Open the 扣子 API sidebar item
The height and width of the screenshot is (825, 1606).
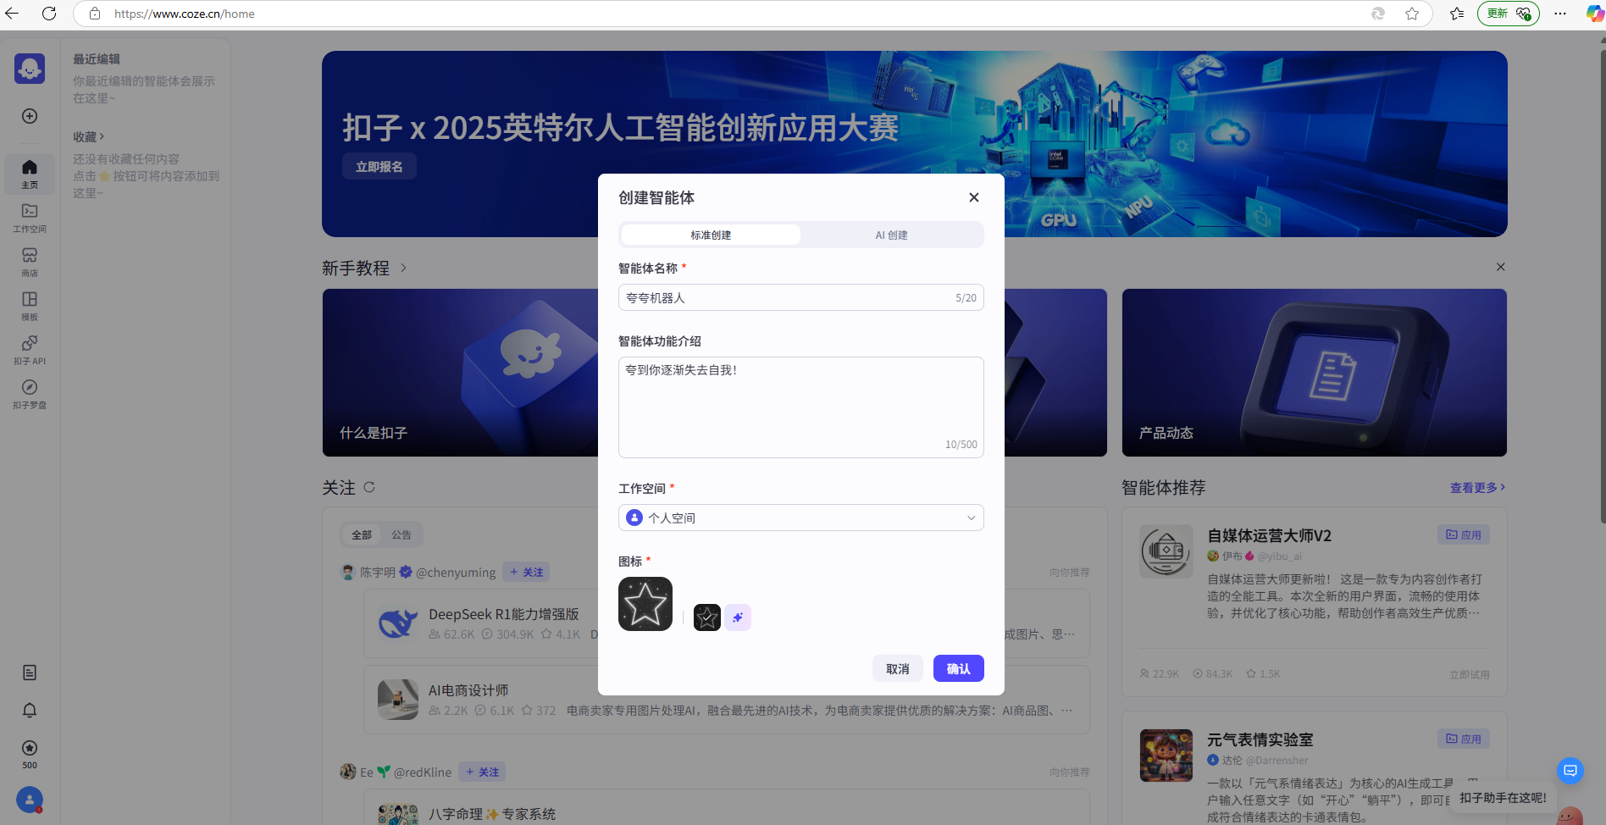coord(30,350)
